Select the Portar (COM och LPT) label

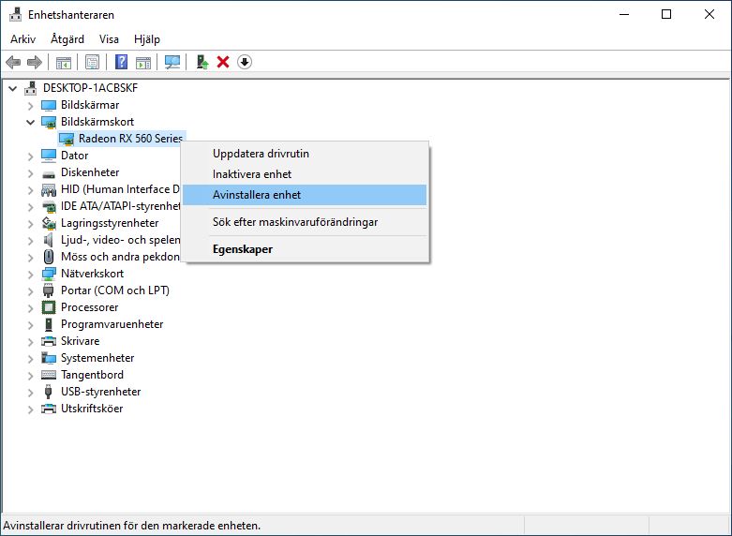click(x=115, y=290)
